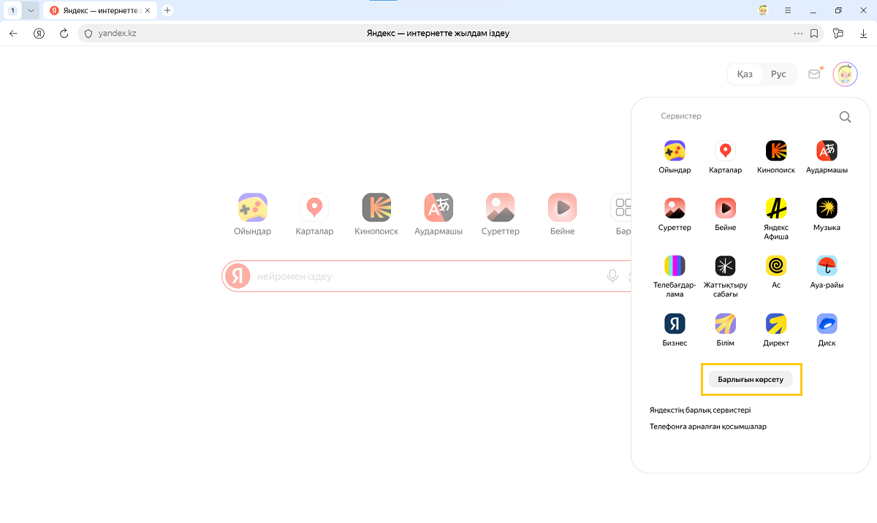Open the Ойындар shortcut above search bar
This screenshot has width=877, height=523.
pyautogui.click(x=252, y=215)
